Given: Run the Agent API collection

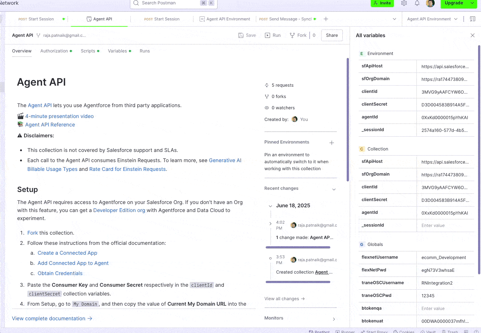Looking at the screenshot, I should click(x=273, y=35).
